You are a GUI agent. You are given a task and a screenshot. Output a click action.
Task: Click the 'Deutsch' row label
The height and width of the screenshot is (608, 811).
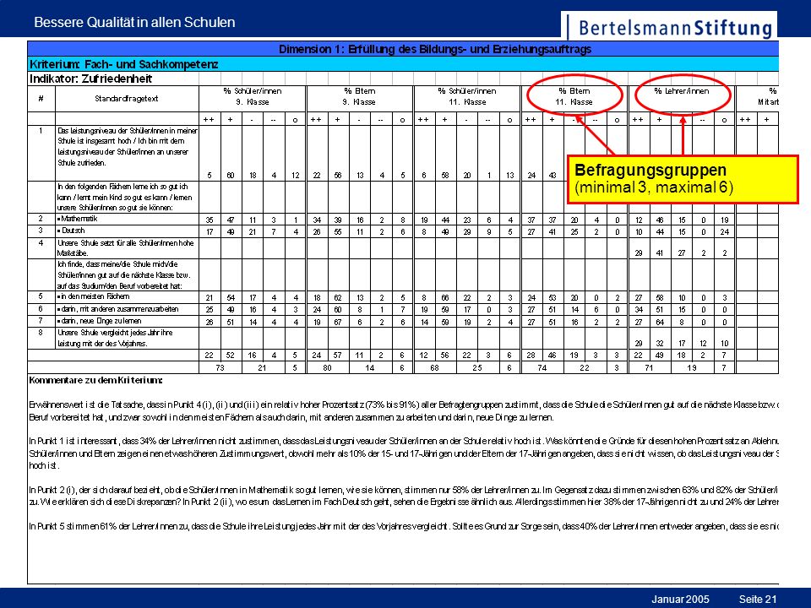[71, 231]
